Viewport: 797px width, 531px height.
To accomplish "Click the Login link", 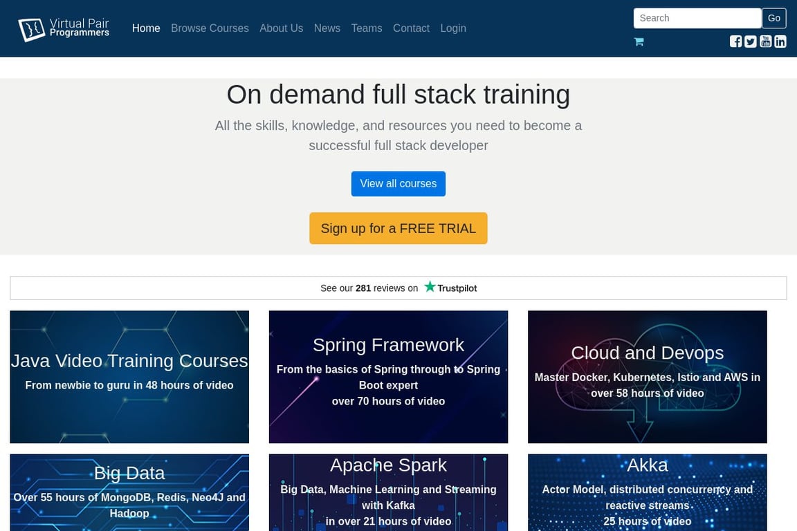I will point(453,28).
